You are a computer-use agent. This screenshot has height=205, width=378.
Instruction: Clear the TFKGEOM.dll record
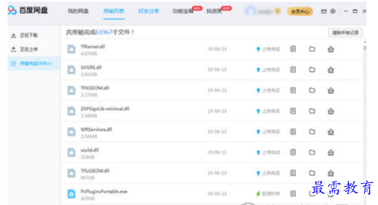click(331, 90)
